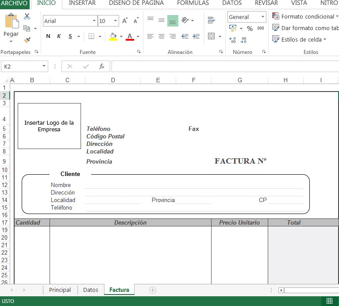Open fill color dropdown arrow
This screenshot has width=339, height=306.
pos(121,36)
